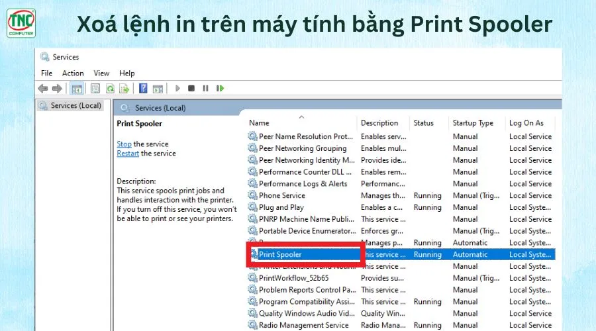Select Peer Networking Grouping service name
The width and height of the screenshot is (596, 331).
click(x=303, y=148)
